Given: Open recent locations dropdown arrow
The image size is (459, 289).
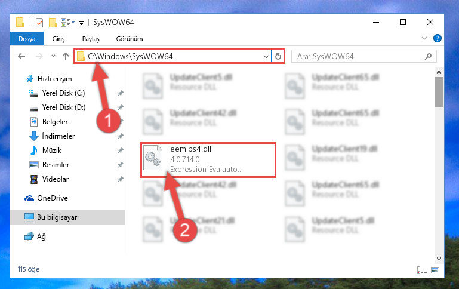Looking at the screenshot, I should tap(53, 56).
